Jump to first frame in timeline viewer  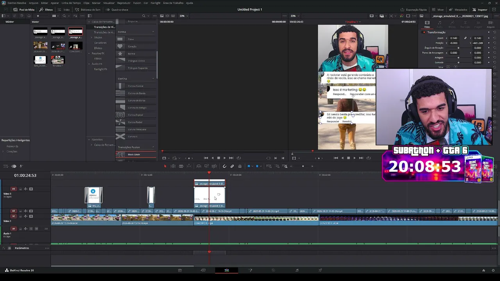[x=336, y=158]
